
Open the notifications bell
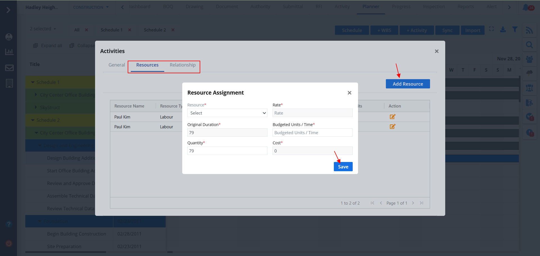tap(526, 7)
